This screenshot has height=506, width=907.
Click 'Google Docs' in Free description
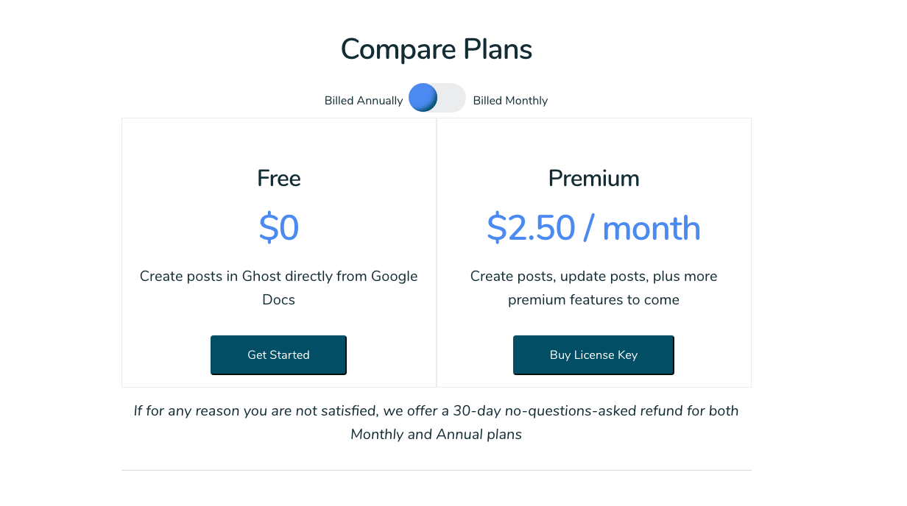(279, 288)
